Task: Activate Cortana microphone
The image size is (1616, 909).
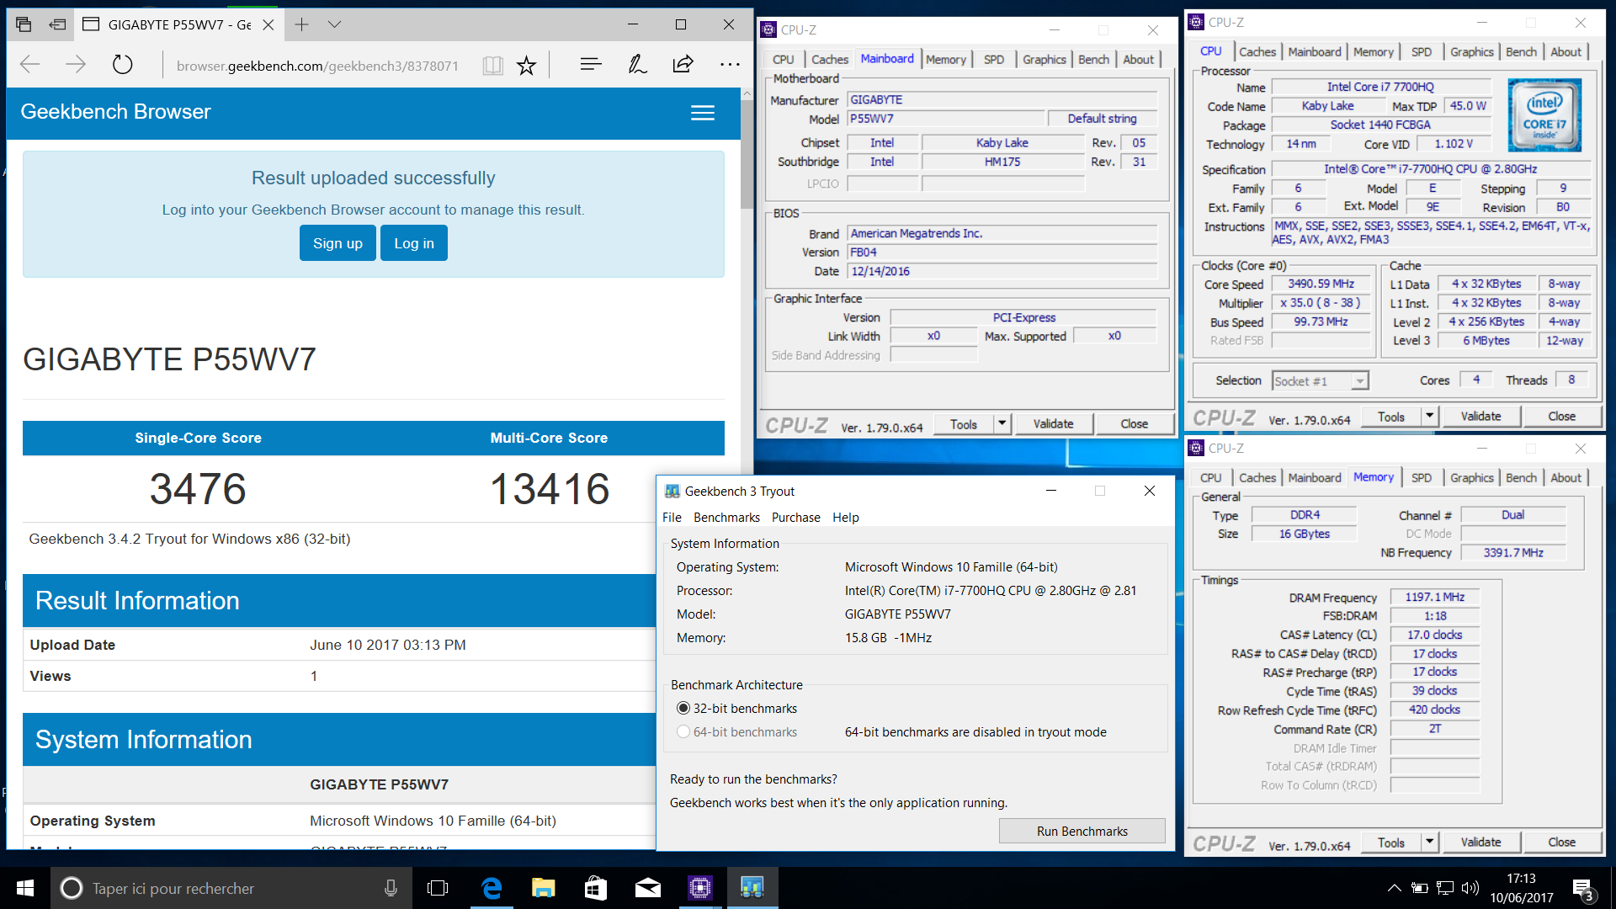Action: click(x=391, y=888)
